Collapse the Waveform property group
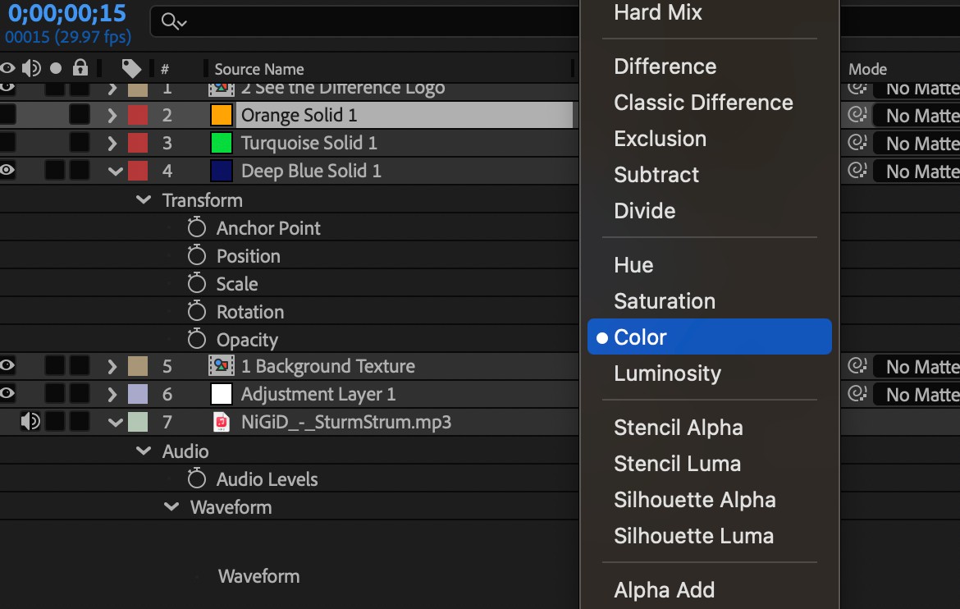 tap(171, 507)
